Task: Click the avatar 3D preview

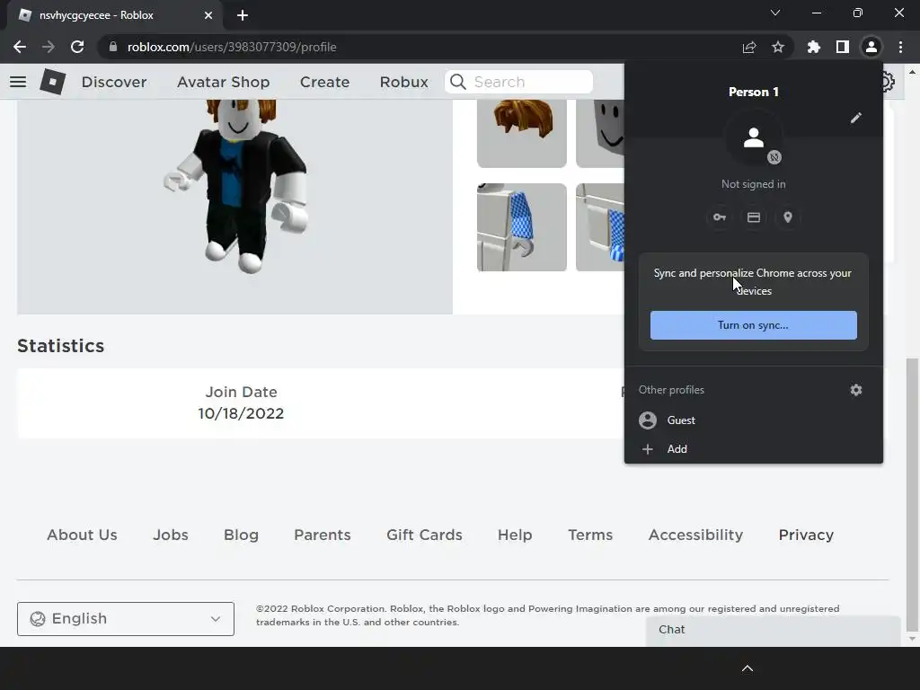Action: [x=234, y=206]
